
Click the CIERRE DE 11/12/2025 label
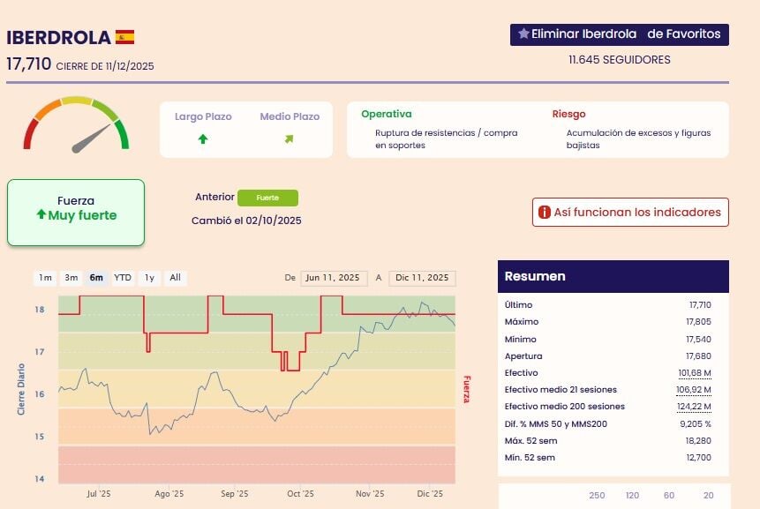[105, 66]
